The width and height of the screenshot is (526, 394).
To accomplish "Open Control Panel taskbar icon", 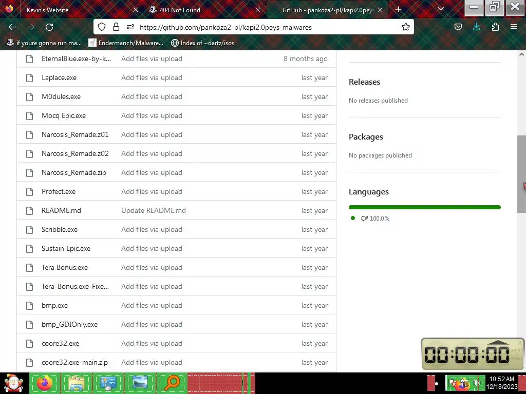I will click(108, 383).
